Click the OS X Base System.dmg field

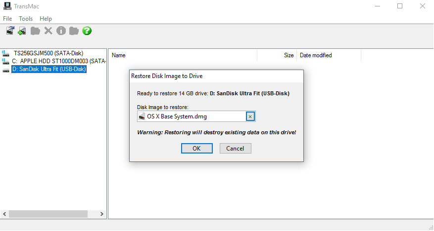[195, 116]
